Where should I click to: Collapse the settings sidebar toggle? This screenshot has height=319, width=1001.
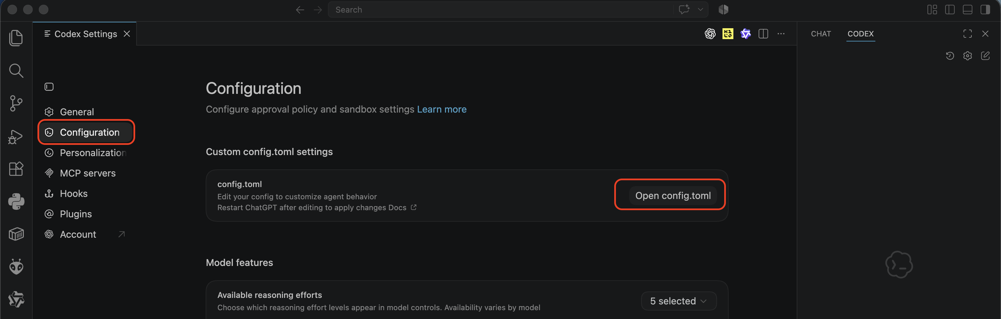click(x=49, y=86)
